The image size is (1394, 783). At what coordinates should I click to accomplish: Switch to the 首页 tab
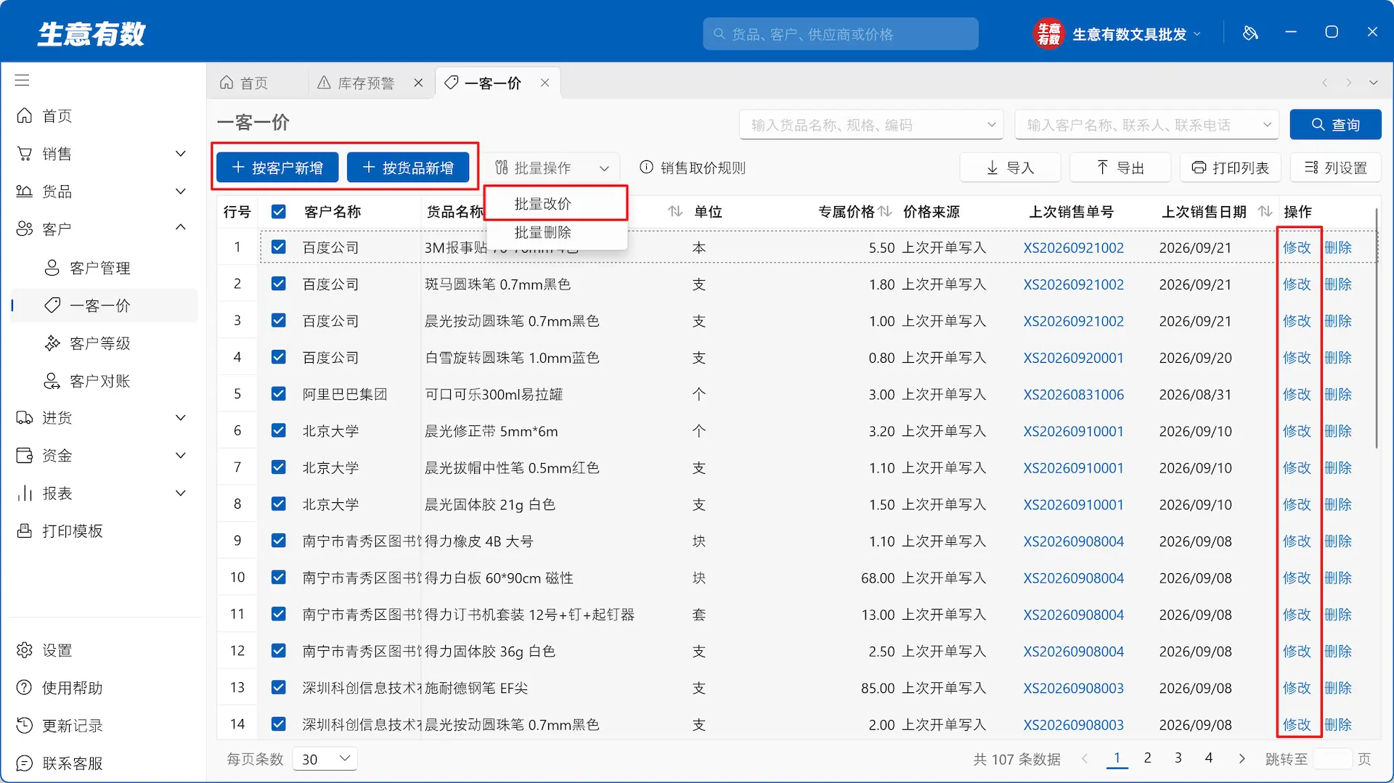coord(253,83)
